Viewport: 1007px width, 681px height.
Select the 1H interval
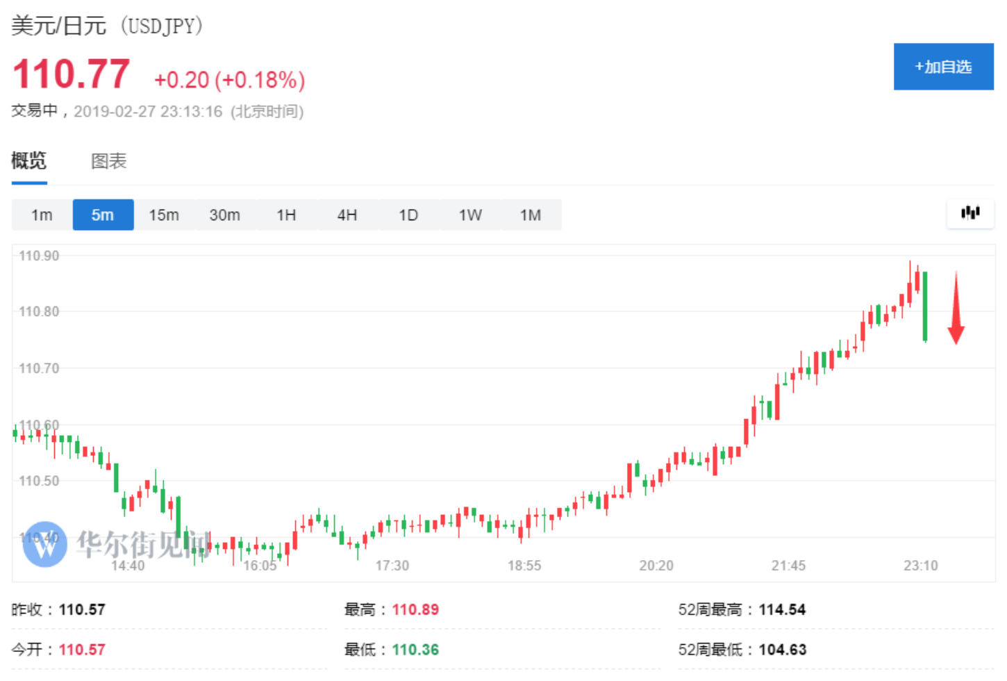[x=286, y=215]
